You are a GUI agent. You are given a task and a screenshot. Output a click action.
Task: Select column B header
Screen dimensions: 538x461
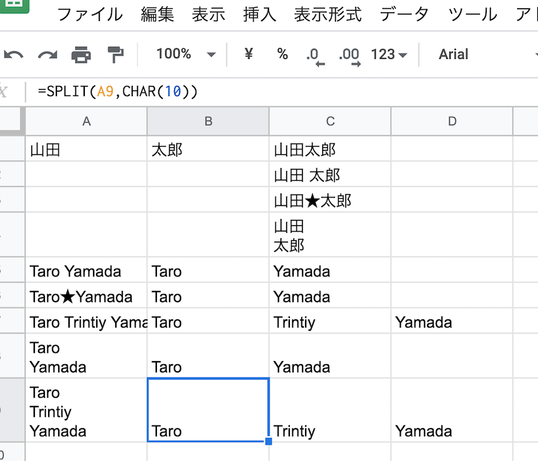point(208,121)
